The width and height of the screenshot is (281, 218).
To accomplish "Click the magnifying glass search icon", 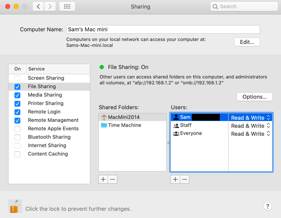I will [215, 7].
